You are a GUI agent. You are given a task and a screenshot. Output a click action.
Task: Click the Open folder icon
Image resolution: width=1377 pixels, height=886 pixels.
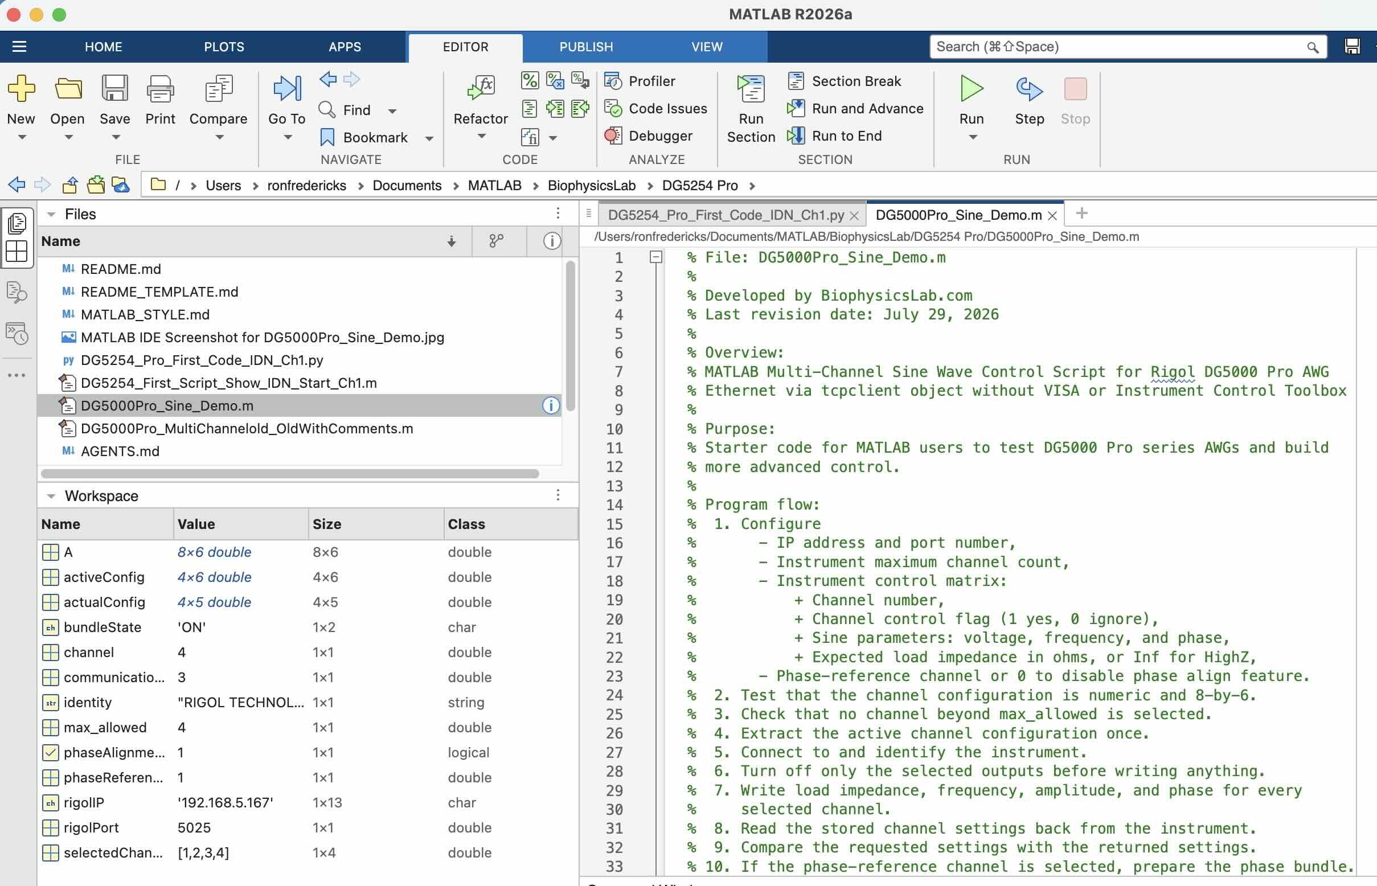coord(68,88)
